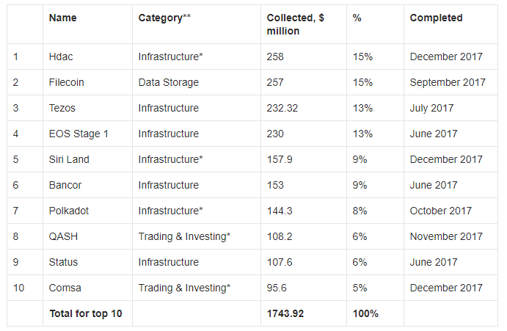The height and width of the screenshot is (331, 507).
Task: Click the Name column header
Action: 62,18
